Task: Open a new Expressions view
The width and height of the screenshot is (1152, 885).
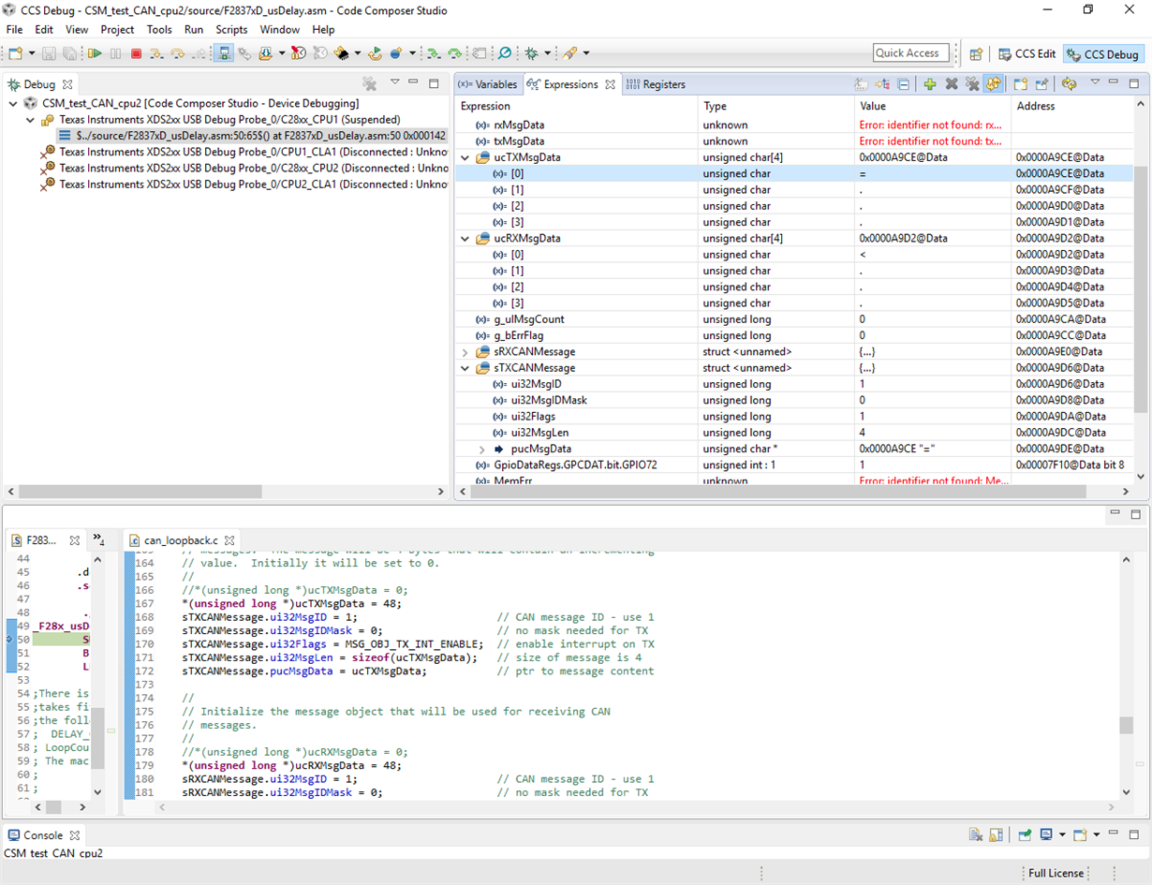Action: tap(1021, 83)
